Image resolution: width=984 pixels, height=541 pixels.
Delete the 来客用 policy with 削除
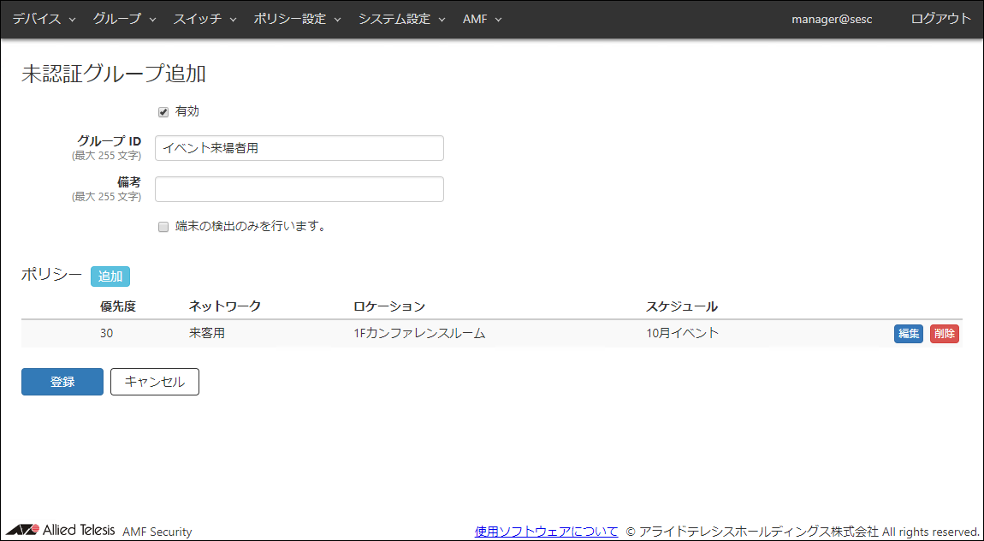945,334
